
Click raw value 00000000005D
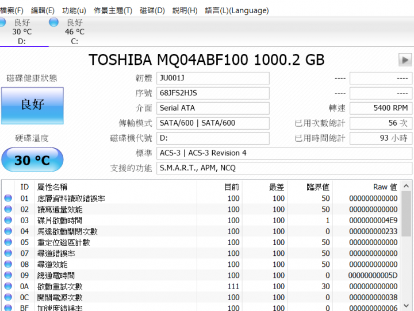click(373, 275)
